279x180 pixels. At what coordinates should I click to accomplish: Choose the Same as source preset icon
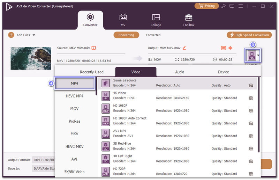[x=106, y=83]
